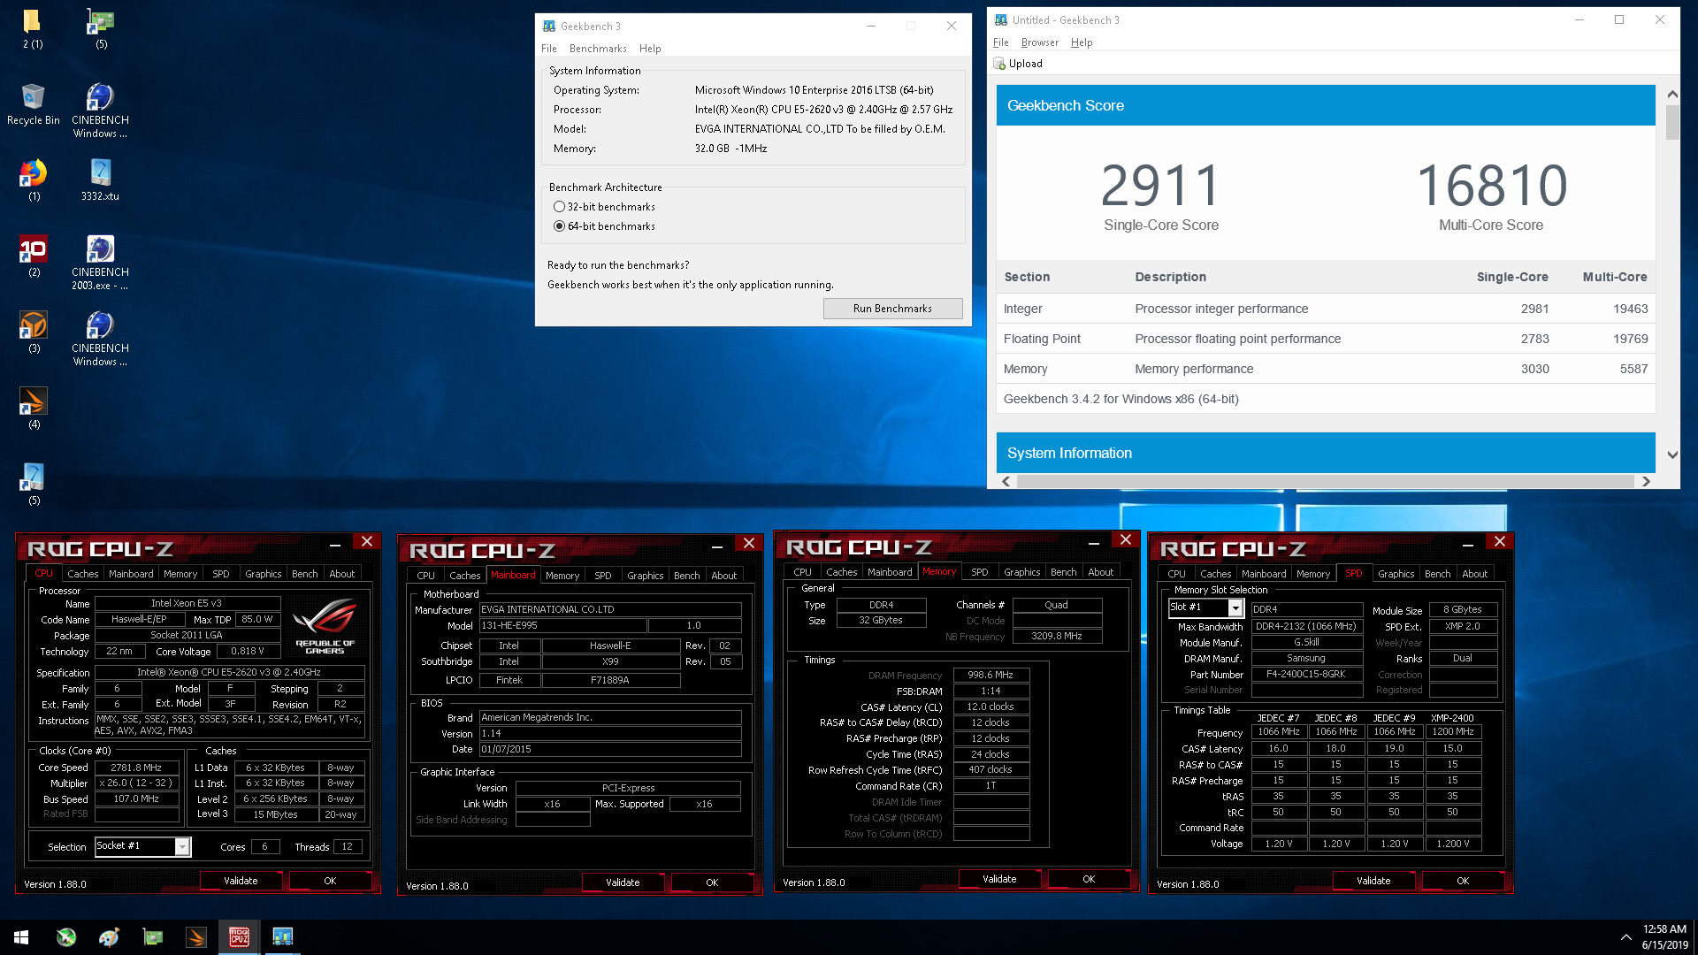The image size is (1698, 955).
Task: Open the folder icon labeled 2 (1)
Action: click(x=32, y=28)
